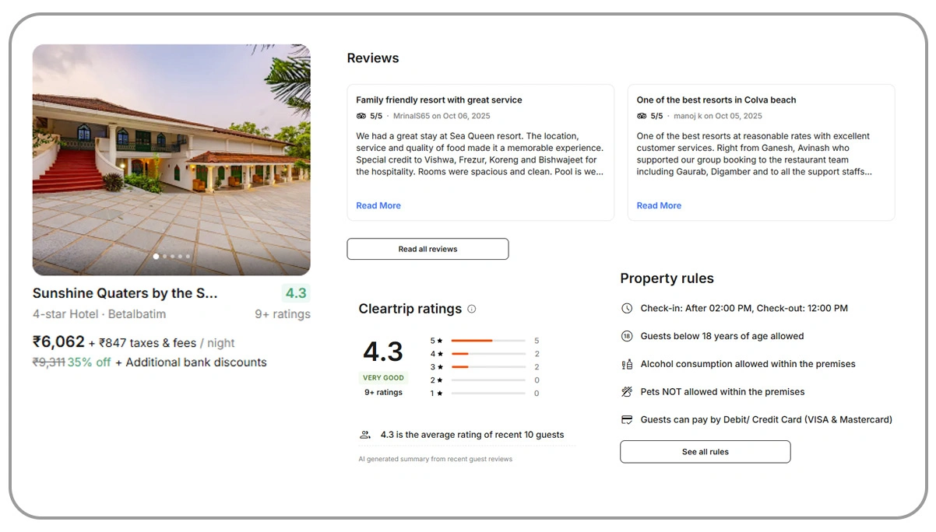Click the 18+ guests age icon
Screen dimensions: 936x532
pyautogui.click(x=627, y=336)
